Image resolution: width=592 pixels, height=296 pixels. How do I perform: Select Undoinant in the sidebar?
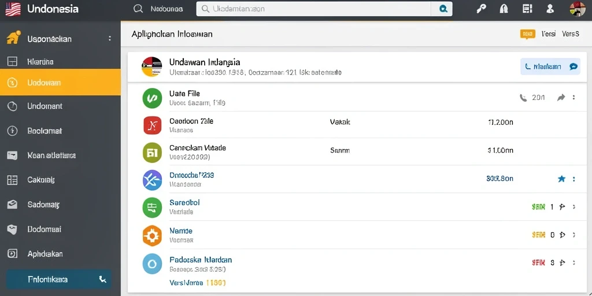(45, 106)
